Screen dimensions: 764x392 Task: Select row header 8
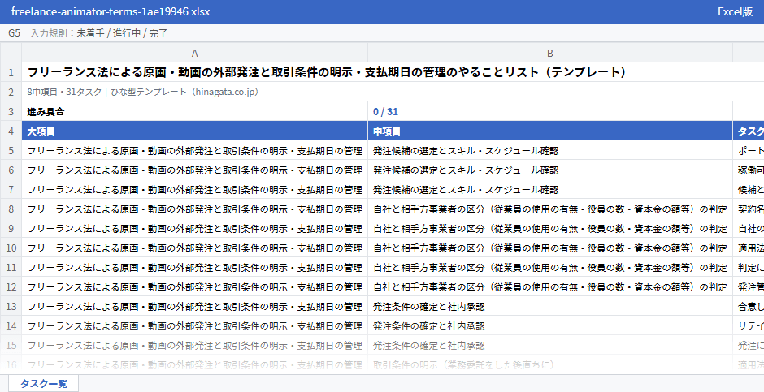tap(11, 209)
